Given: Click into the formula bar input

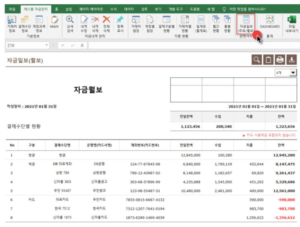Looking at the screenshot, I should (194, 45).
